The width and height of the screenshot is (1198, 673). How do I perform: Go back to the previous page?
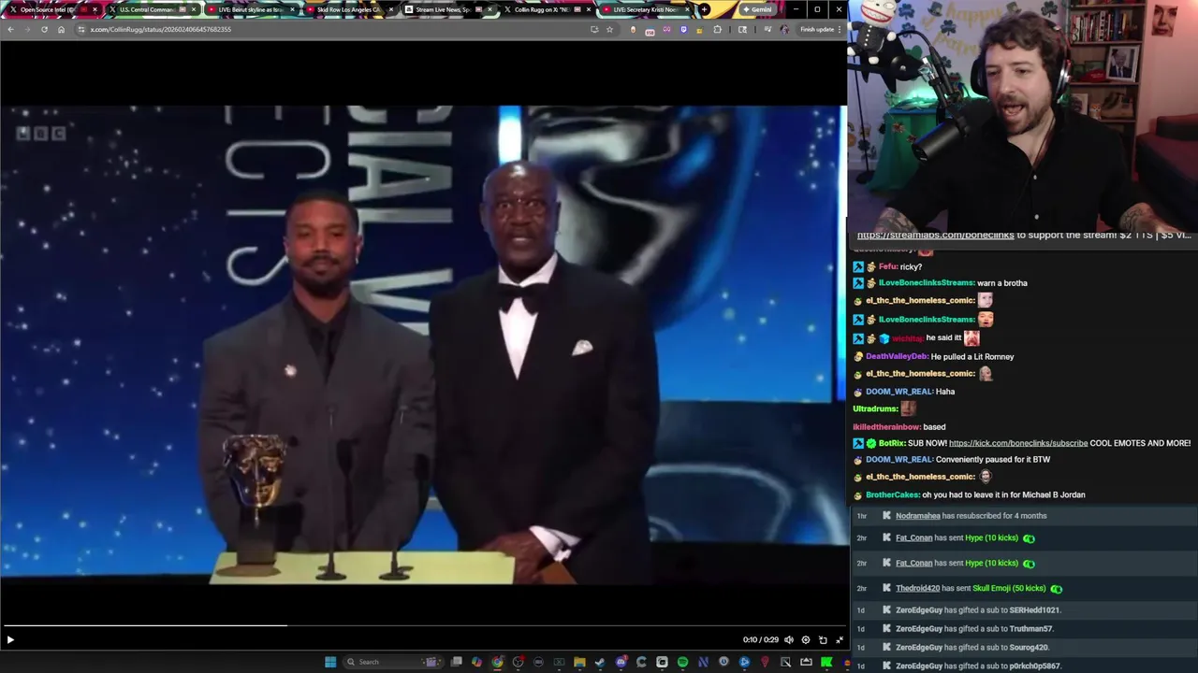10,29
